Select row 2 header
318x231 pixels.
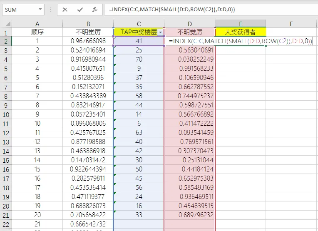point(6,41)
